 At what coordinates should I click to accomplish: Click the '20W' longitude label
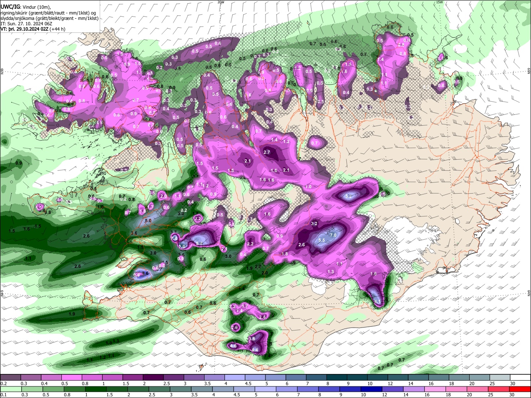(x=221, y=2)
